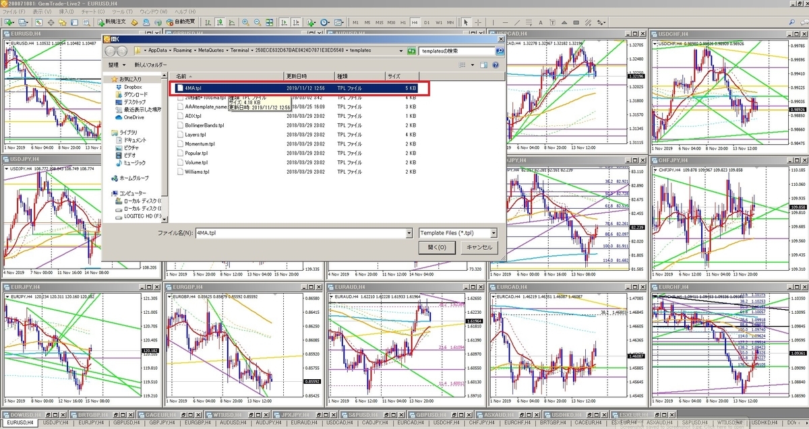Switch chart timeframe to M15

coord(380,22)
